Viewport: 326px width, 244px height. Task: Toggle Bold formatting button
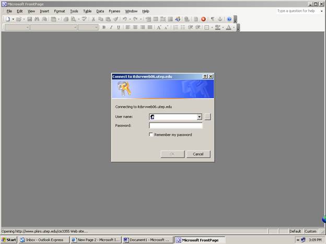pyautogui.click(x=104, y=28)
